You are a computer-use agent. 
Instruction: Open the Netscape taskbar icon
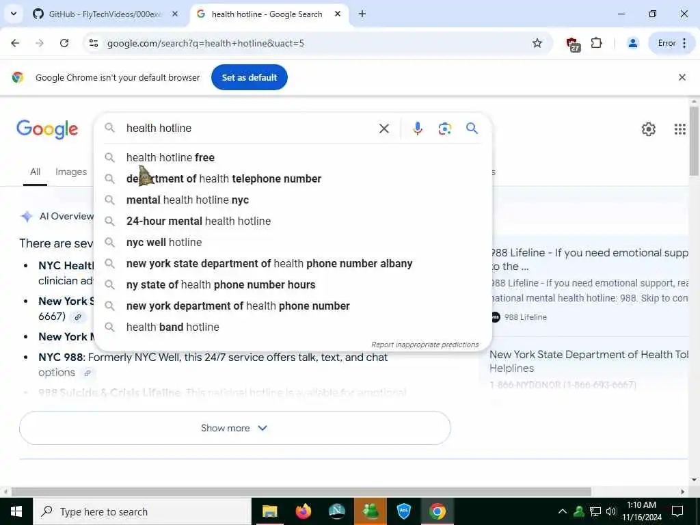pos(337,511)
